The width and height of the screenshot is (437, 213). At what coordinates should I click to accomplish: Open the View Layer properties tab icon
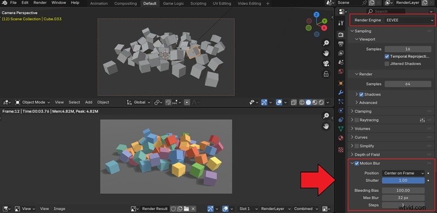340,53
